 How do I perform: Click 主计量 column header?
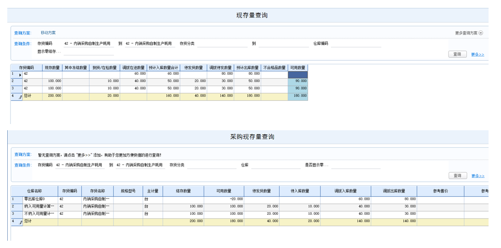click(152, 191)
